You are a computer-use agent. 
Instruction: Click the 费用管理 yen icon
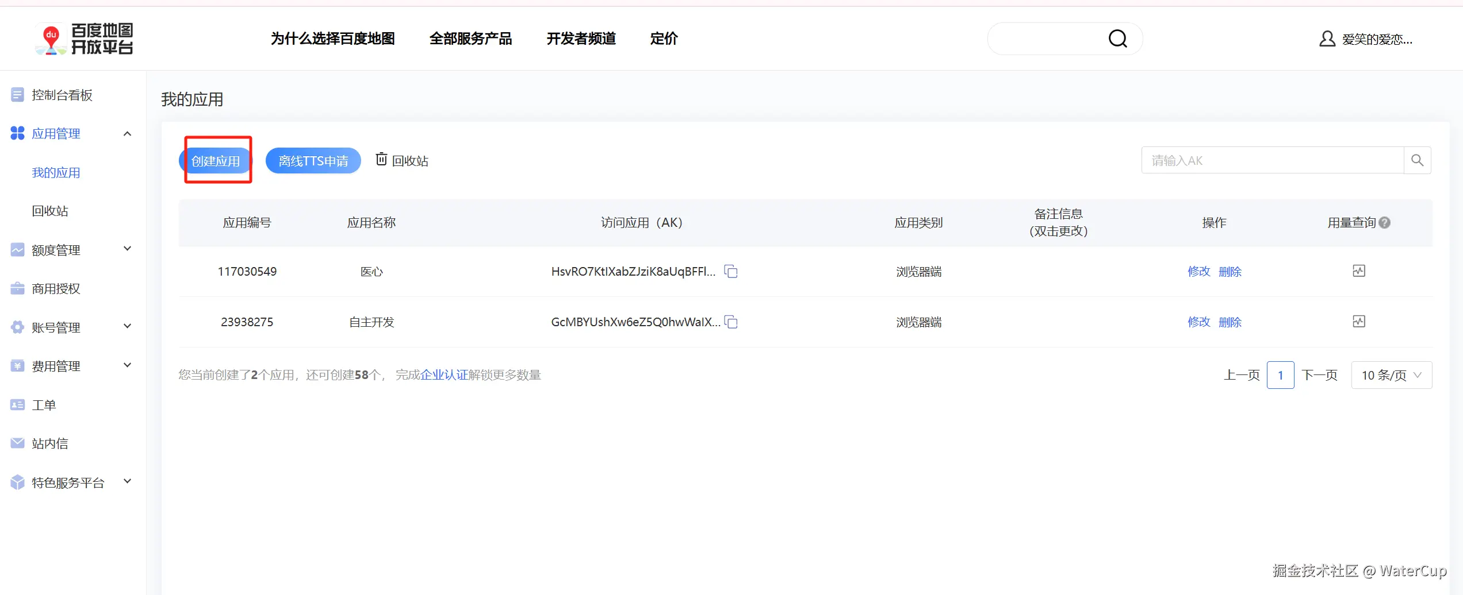(17, 366)
